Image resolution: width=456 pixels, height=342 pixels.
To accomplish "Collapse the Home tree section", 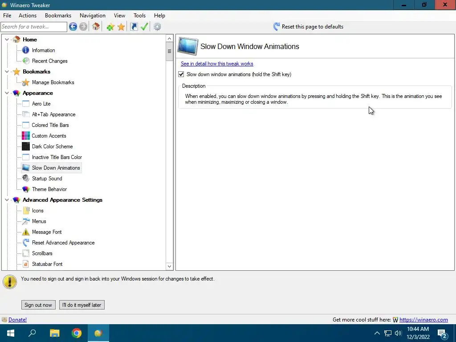I will [7, 39].
